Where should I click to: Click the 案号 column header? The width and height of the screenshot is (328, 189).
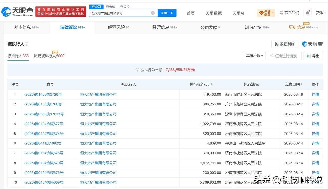point(50,84)
